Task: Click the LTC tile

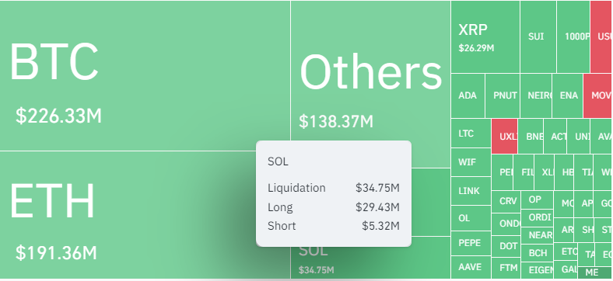Action: tap(471, 133)
